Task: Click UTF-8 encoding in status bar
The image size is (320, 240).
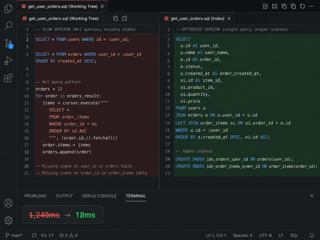Action: [265, 235]
